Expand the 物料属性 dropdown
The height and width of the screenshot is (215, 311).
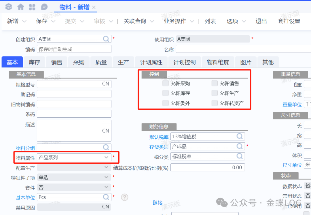pyautogui.click(x=106, y=157)
